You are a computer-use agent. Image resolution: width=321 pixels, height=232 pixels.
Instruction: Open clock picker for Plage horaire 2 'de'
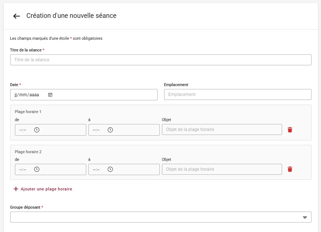[x=37, y=169]
